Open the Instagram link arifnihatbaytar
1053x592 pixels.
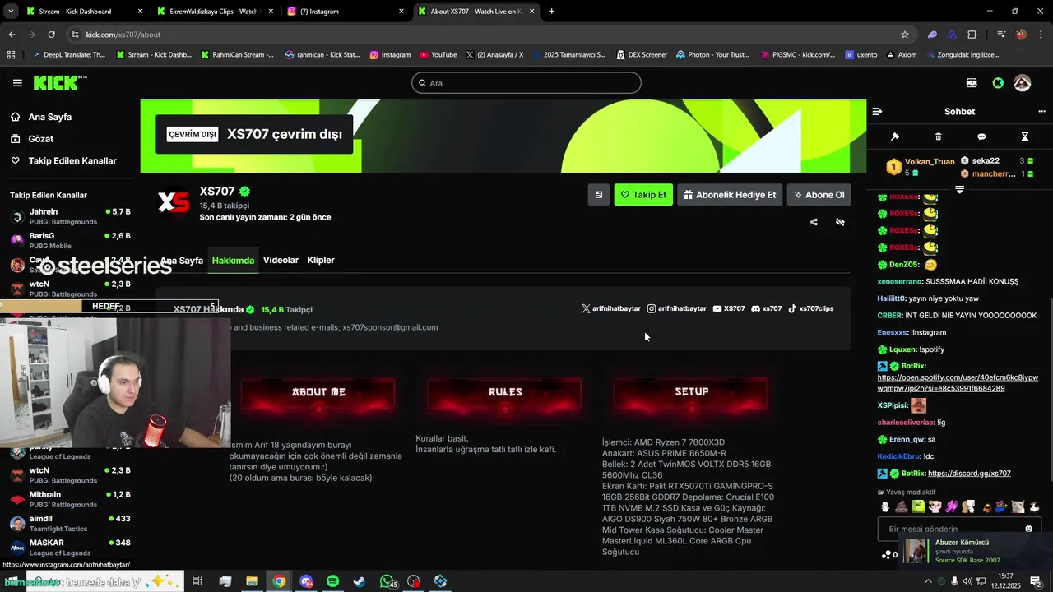(676, 308)
